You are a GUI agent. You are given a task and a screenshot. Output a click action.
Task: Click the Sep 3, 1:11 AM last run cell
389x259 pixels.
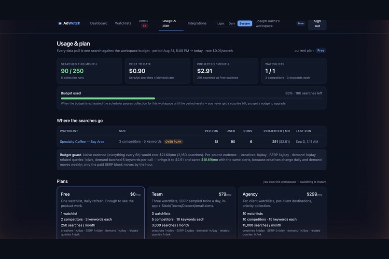tap(307, 142)
